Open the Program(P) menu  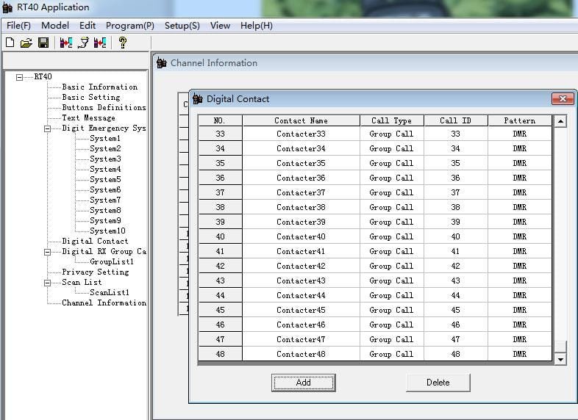(x=129, y=25)
